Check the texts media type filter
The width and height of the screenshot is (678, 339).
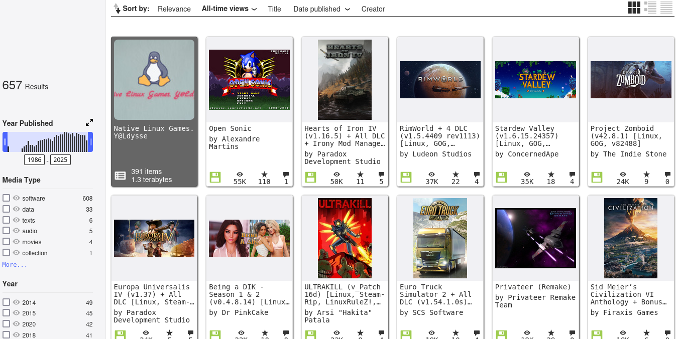pyautogui.click(x=6, y=220)
